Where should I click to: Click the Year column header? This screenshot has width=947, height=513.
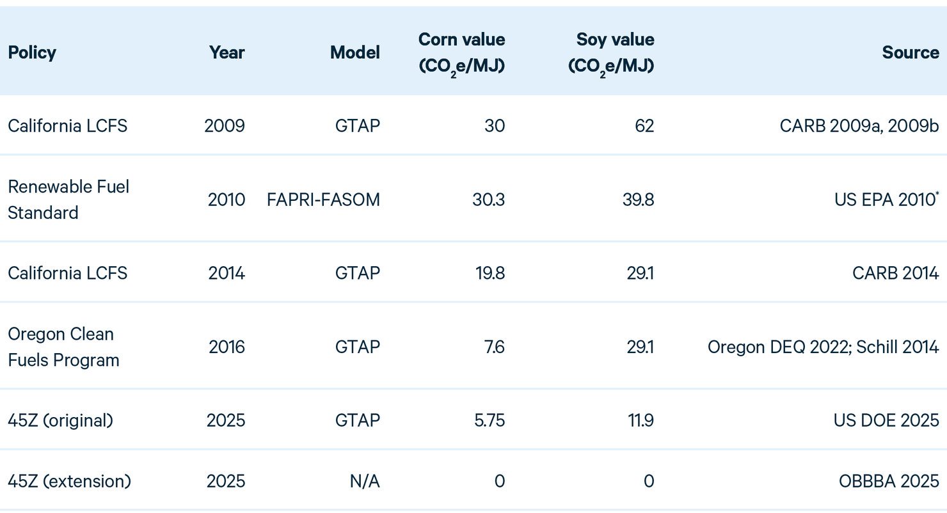[227, 52]
